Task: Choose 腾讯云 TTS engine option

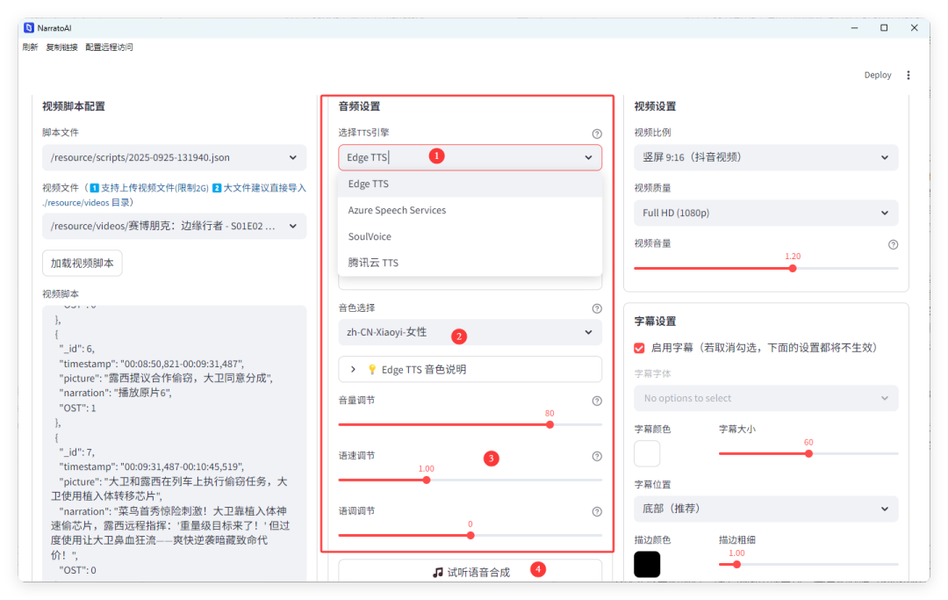Action: coord(373,263)
